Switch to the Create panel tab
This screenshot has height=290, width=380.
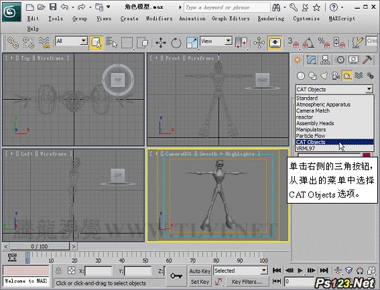pyautogui.click(x=298, y=60)
